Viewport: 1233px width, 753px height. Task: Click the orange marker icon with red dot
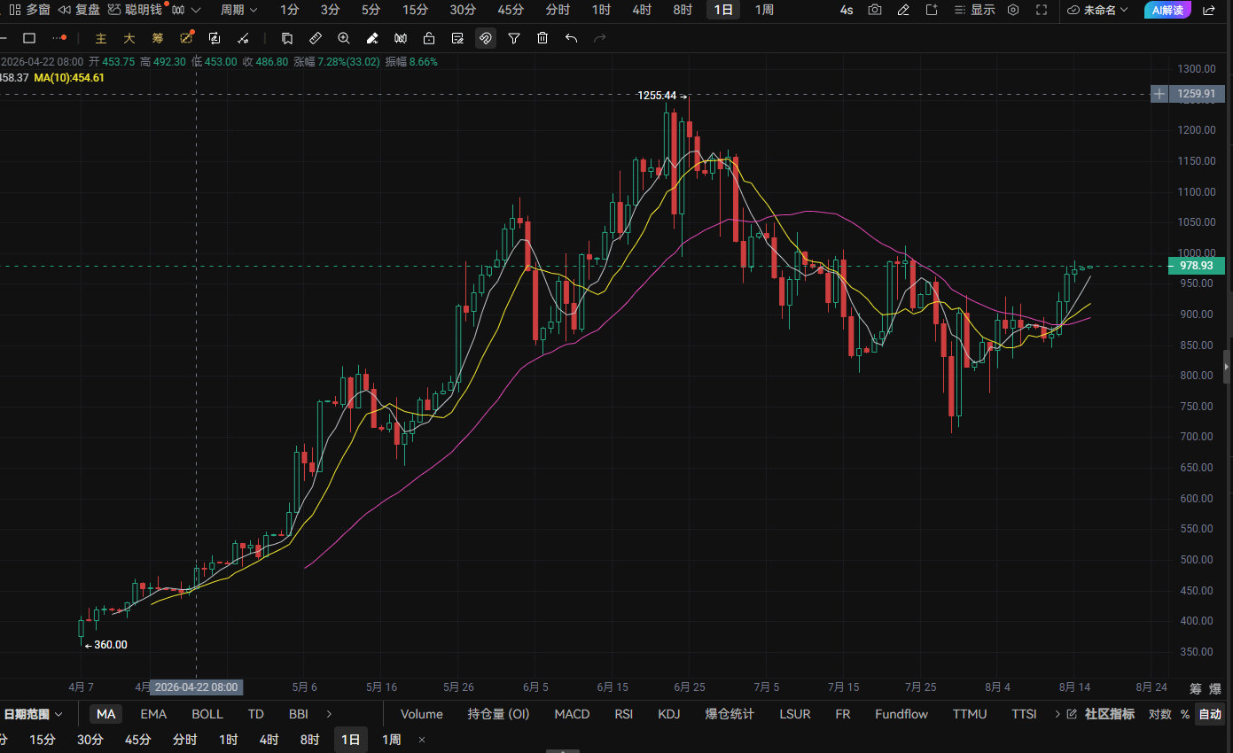tap(186, 38)
